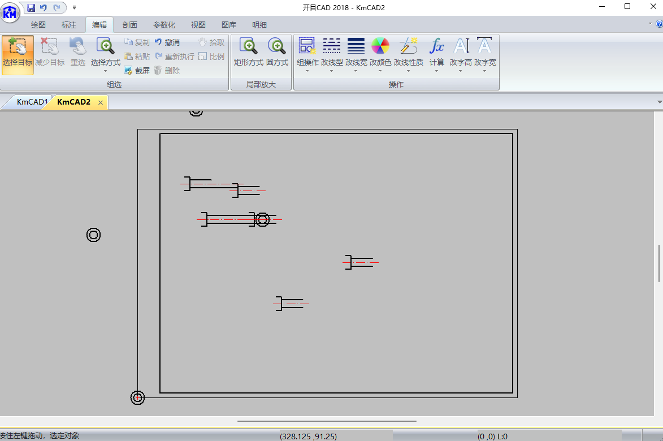Switch to the 绘图 ribbon tab
Image resolution: width=663 pixels, height=441 pixels.
click(38, 25)
